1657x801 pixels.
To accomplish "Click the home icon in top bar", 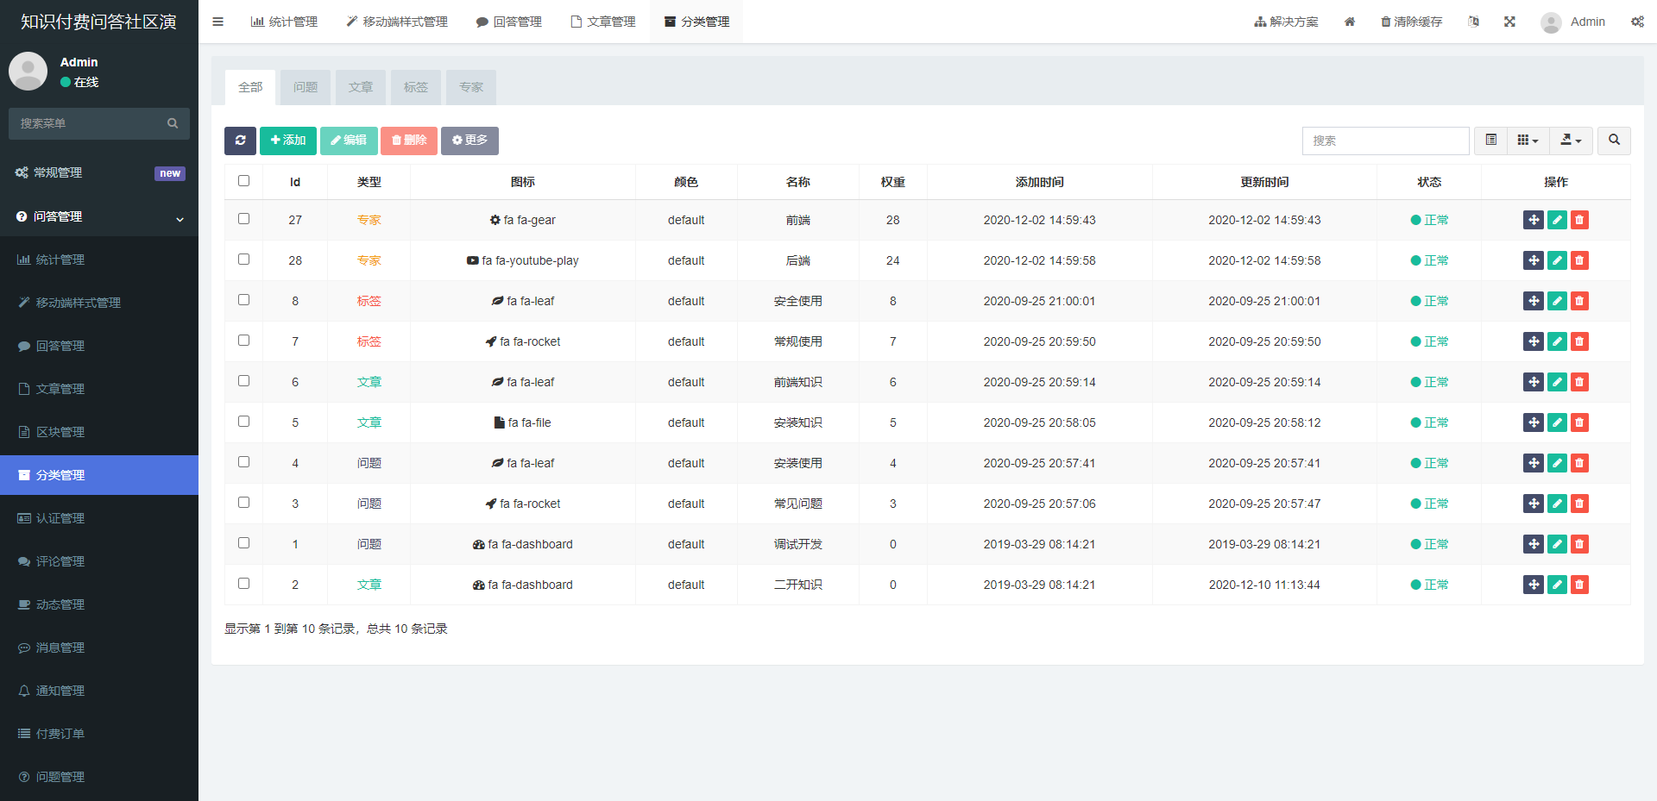I will click(x=1350, y=22).
